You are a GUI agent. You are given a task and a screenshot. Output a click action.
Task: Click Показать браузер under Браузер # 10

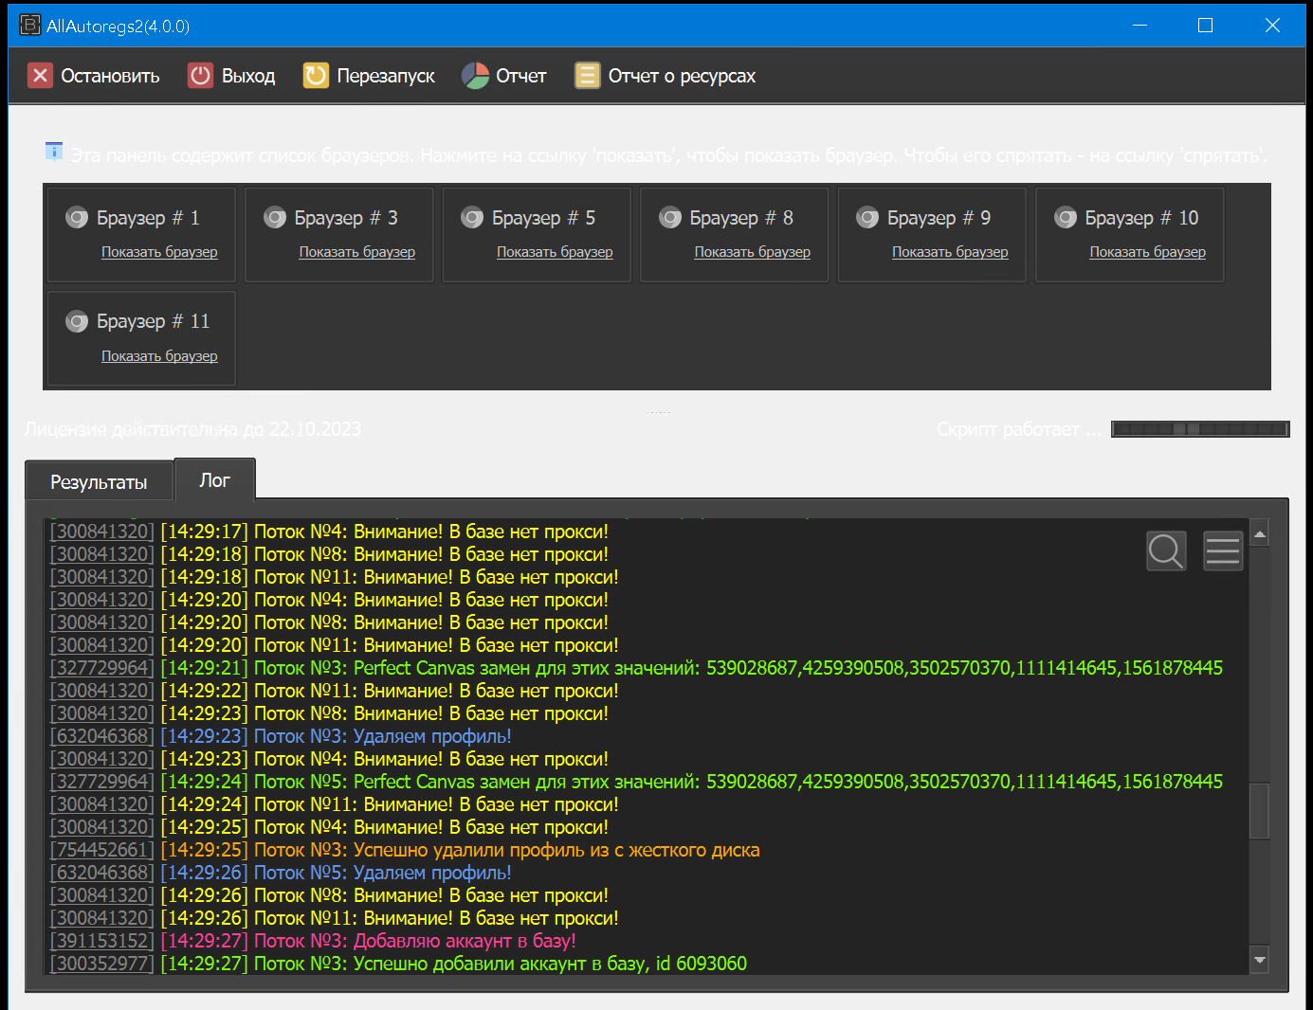1147,252
